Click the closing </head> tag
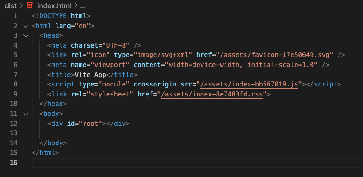This screenshot has height=177, width=363. coord(53,104)
